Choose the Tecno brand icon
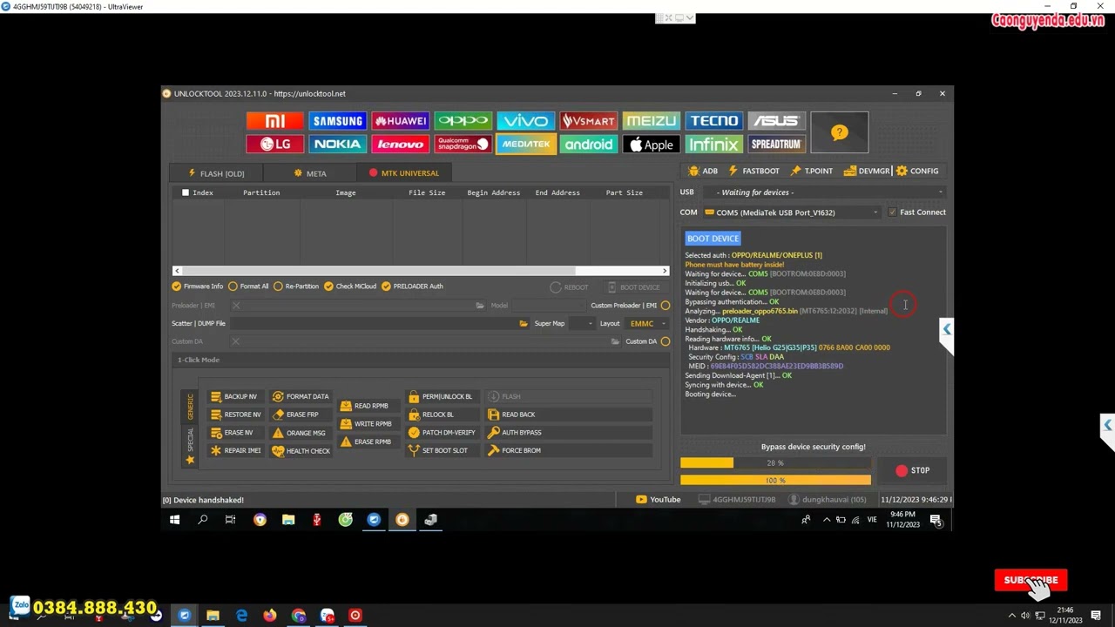Image resolution: width=1115 pixels, height=627 pixels. pos(713,121)
